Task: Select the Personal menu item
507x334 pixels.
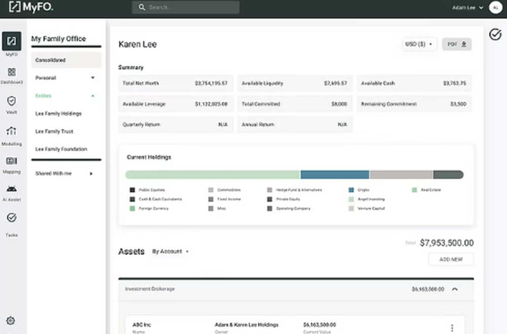Action: [46, 78]
